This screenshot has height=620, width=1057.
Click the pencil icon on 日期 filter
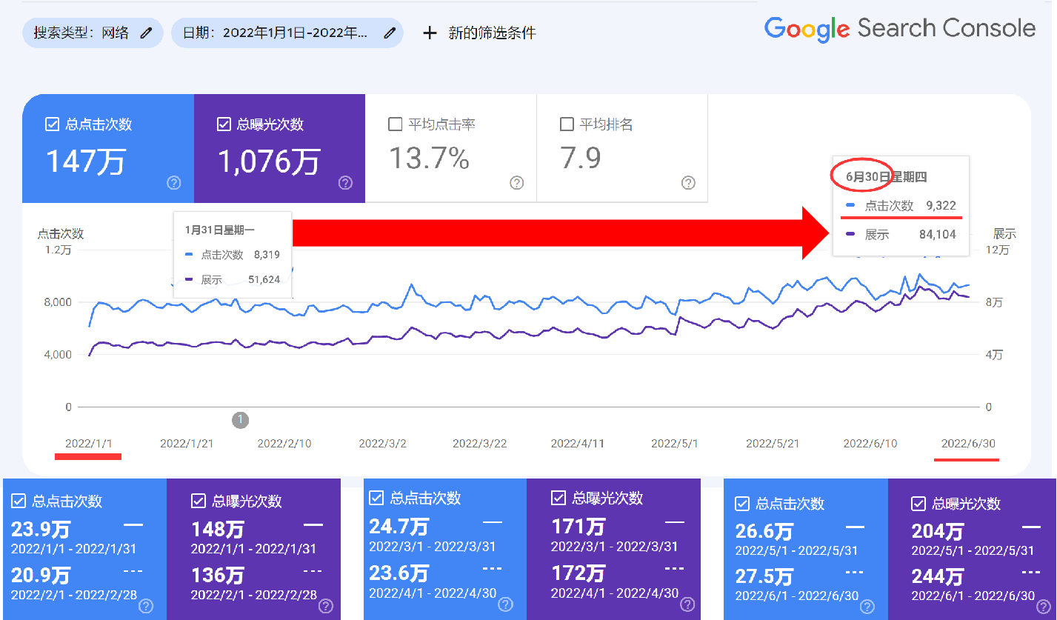(390, 33)
